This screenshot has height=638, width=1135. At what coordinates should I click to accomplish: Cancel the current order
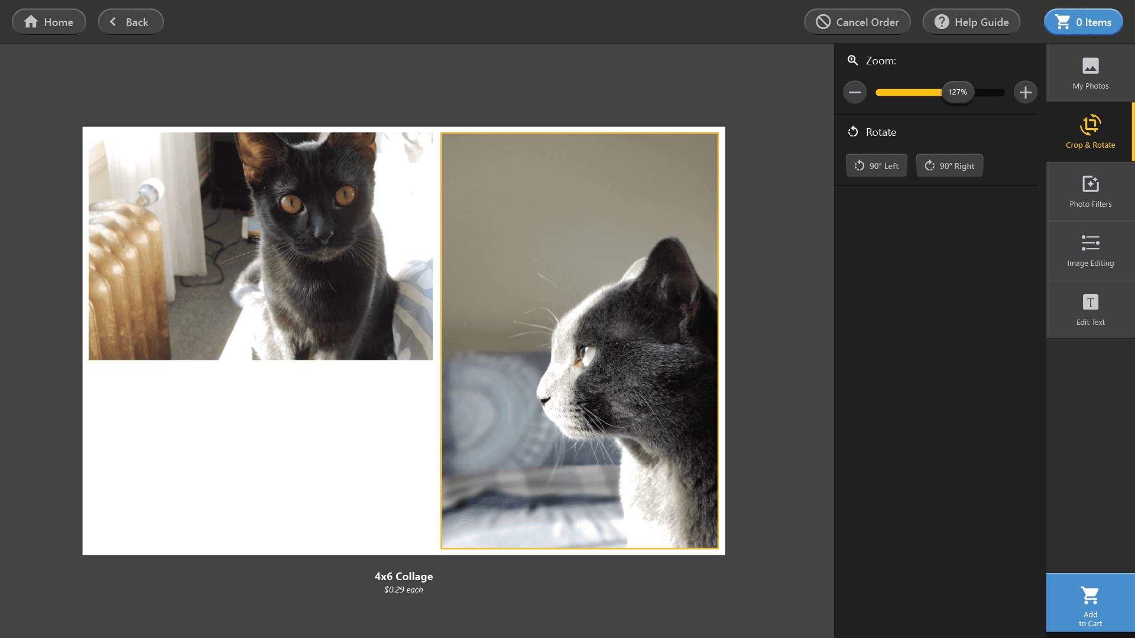[857, 22]
